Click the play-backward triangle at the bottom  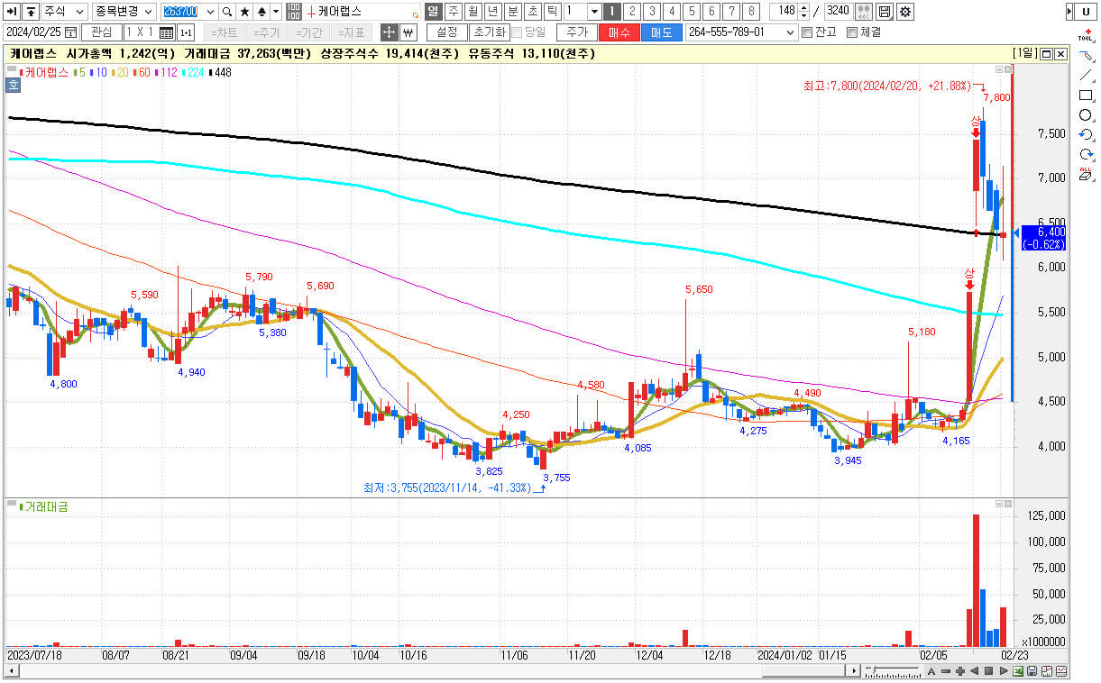pyautogui.click(x=975, y=671)
